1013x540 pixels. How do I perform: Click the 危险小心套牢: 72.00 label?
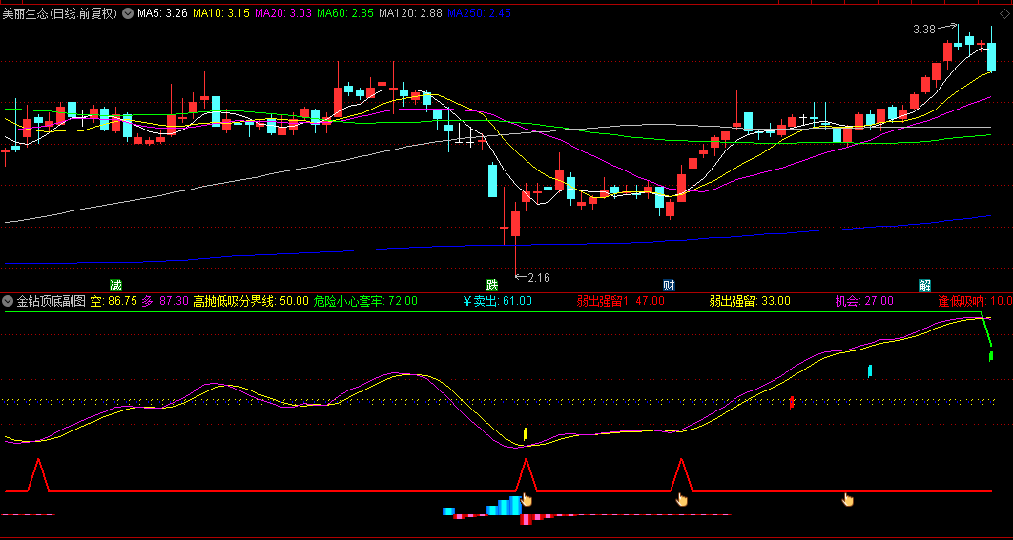pos(365,301)
